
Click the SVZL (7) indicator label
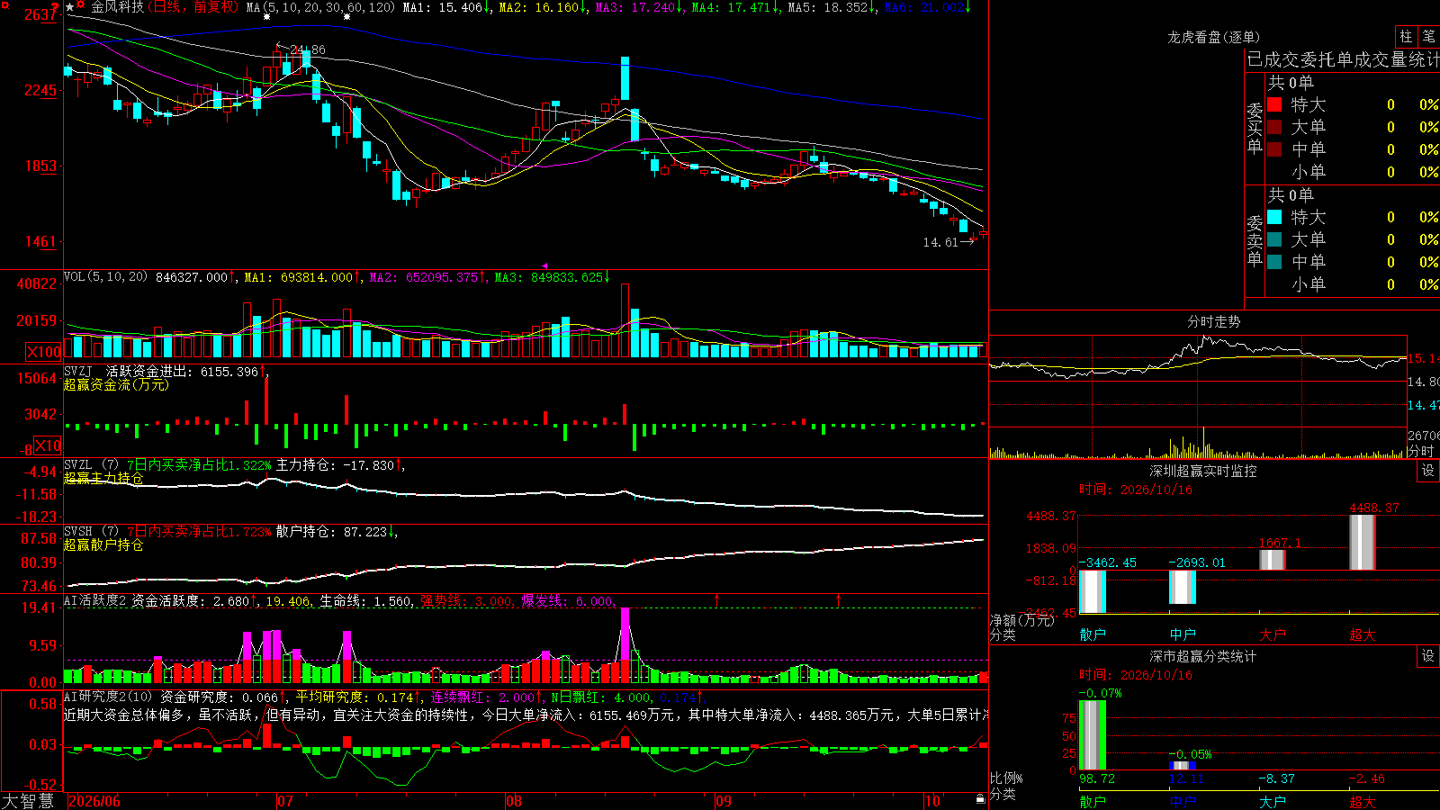click(x=91, y=465)
